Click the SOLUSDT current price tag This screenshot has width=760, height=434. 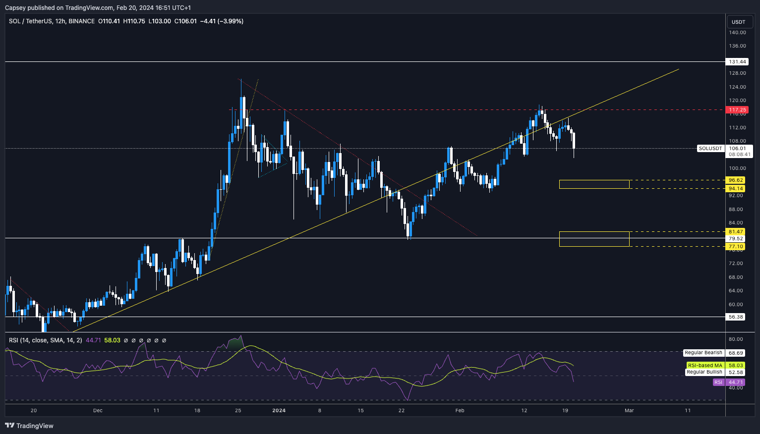coord(710,148)
